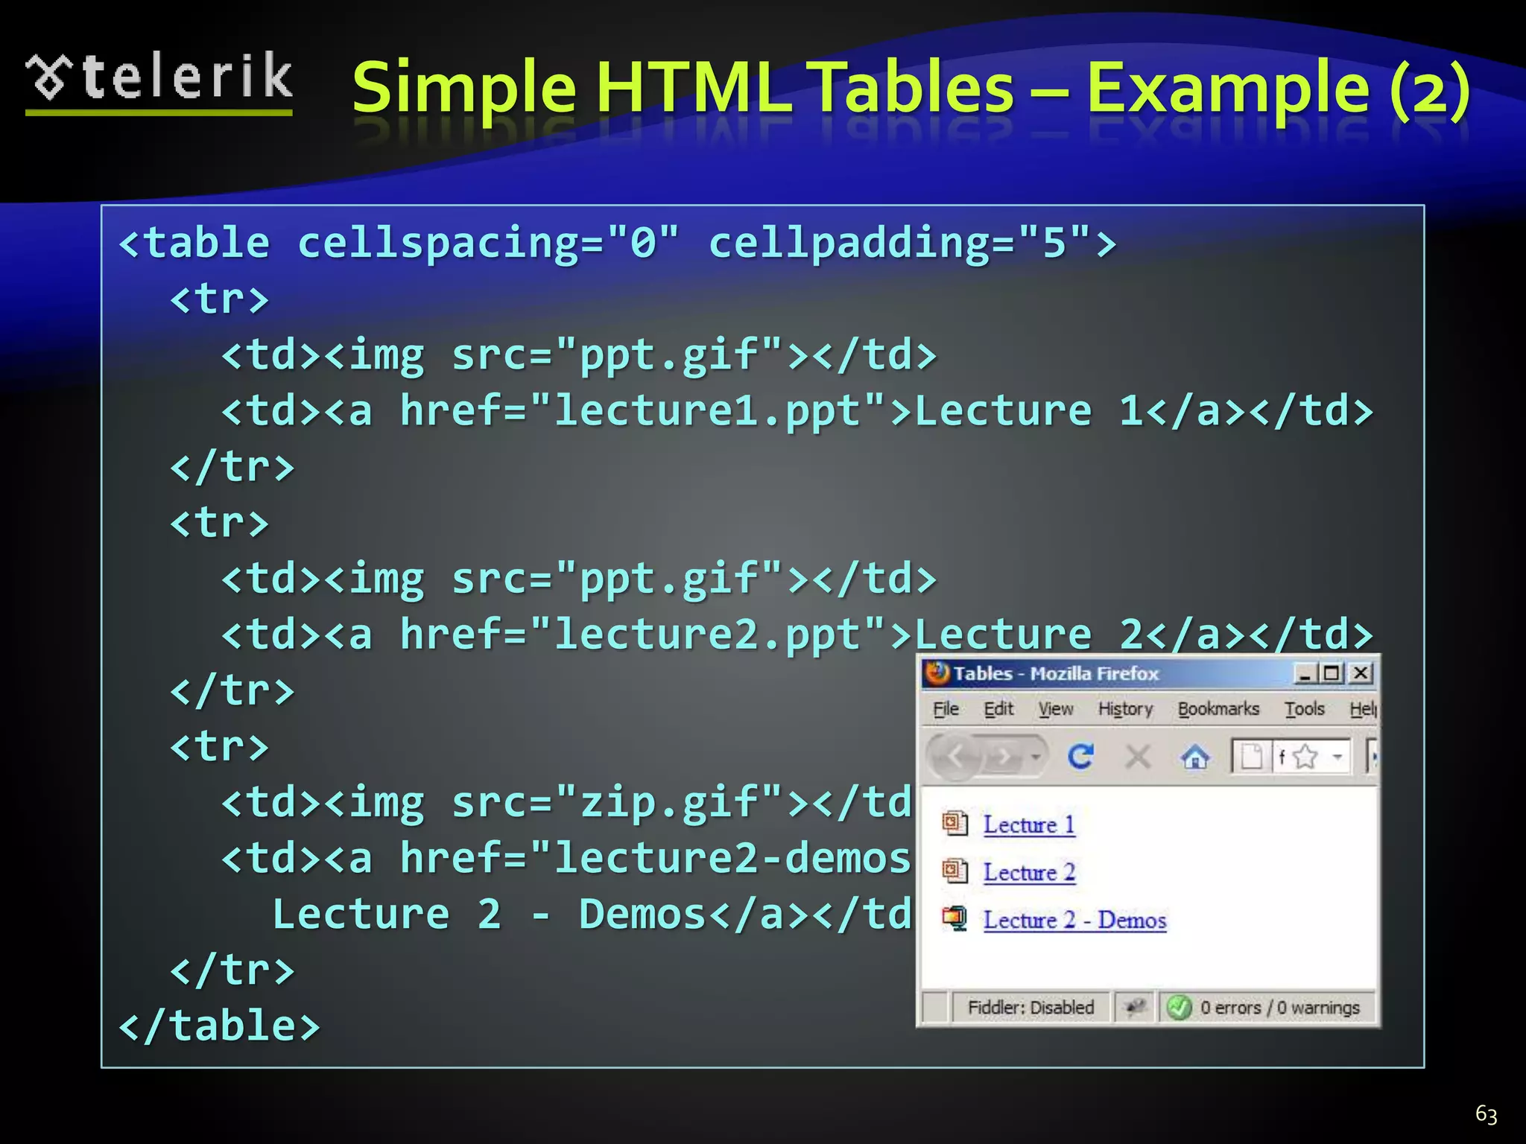Click the gray tool icon in status bar
Viewport: 1526px width, 1144px height.
(1135, 1008)
